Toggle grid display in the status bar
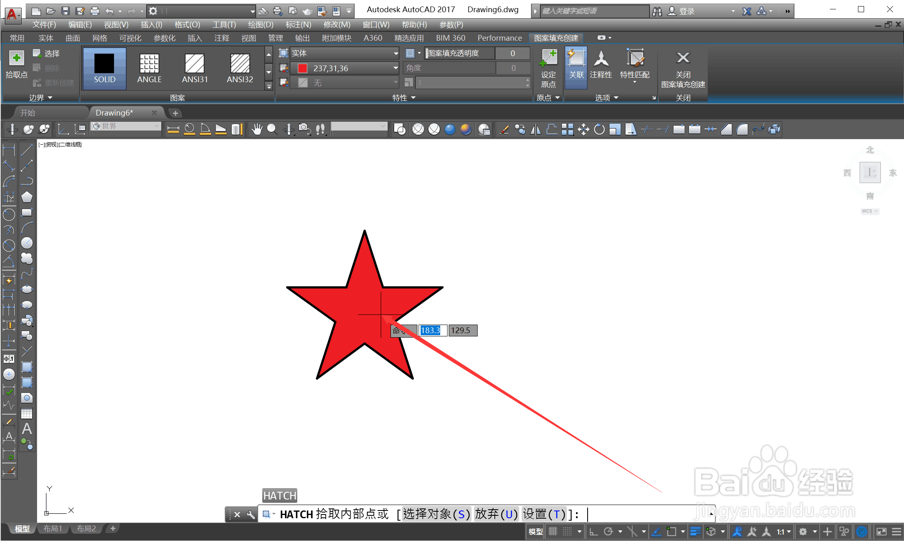Screen dimensions: 904x541 coord(553,531)
